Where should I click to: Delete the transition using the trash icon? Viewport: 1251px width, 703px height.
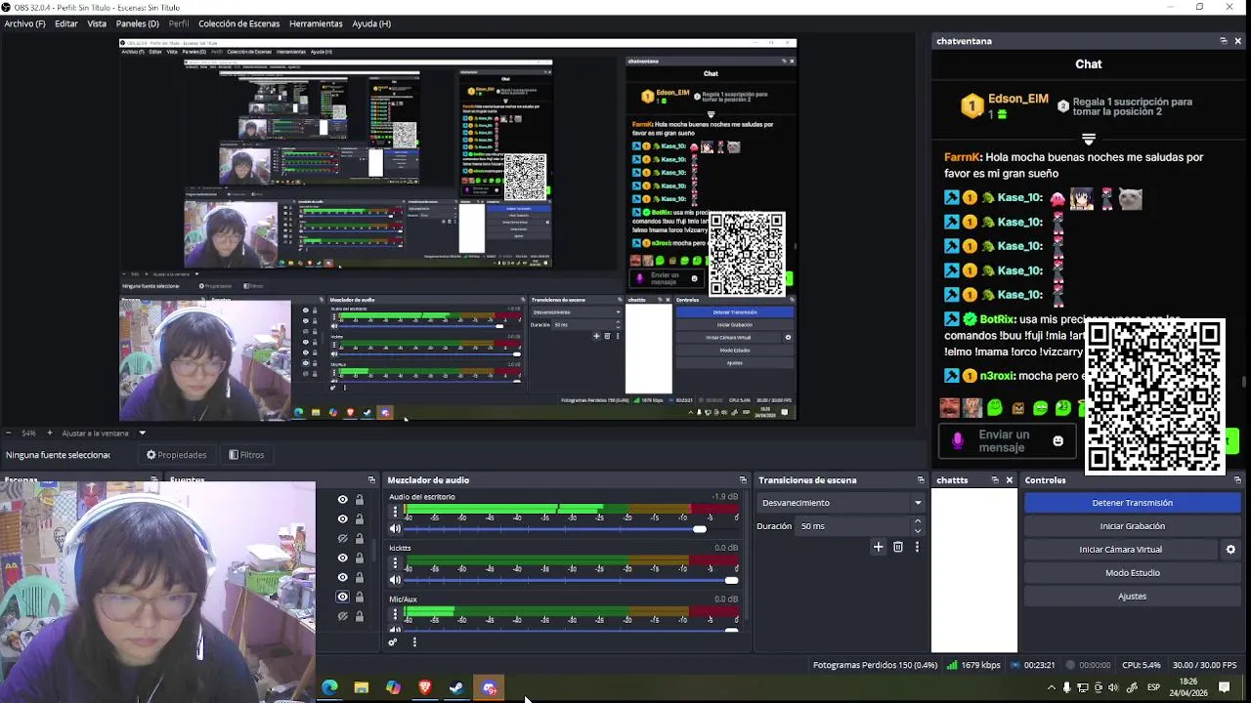(x=898, y=547)
